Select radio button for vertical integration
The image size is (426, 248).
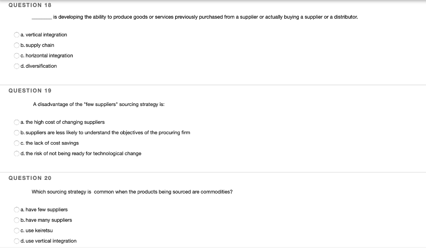[16, 35]
